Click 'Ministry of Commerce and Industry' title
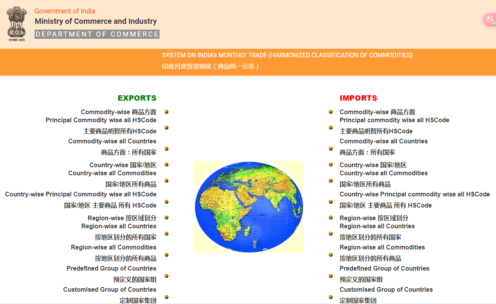The width and height of the screenshot is (496, 304). tap(96, 22)
